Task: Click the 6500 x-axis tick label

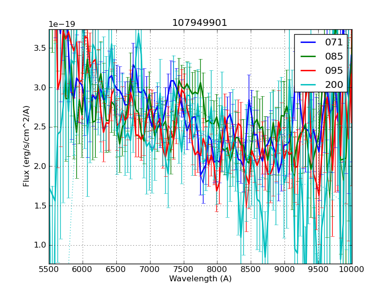Action: pos(116,269)
